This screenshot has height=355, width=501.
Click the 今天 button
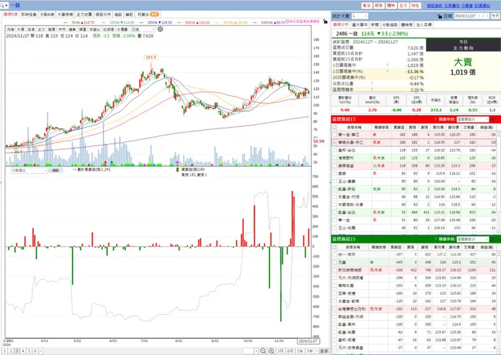[x=495, y=16]
